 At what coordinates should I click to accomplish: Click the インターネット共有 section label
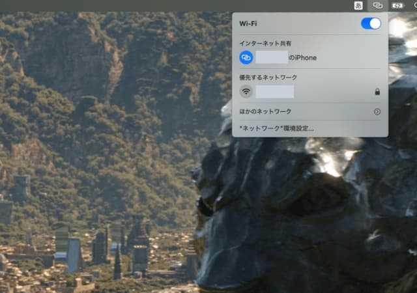(x=265, y=44)
